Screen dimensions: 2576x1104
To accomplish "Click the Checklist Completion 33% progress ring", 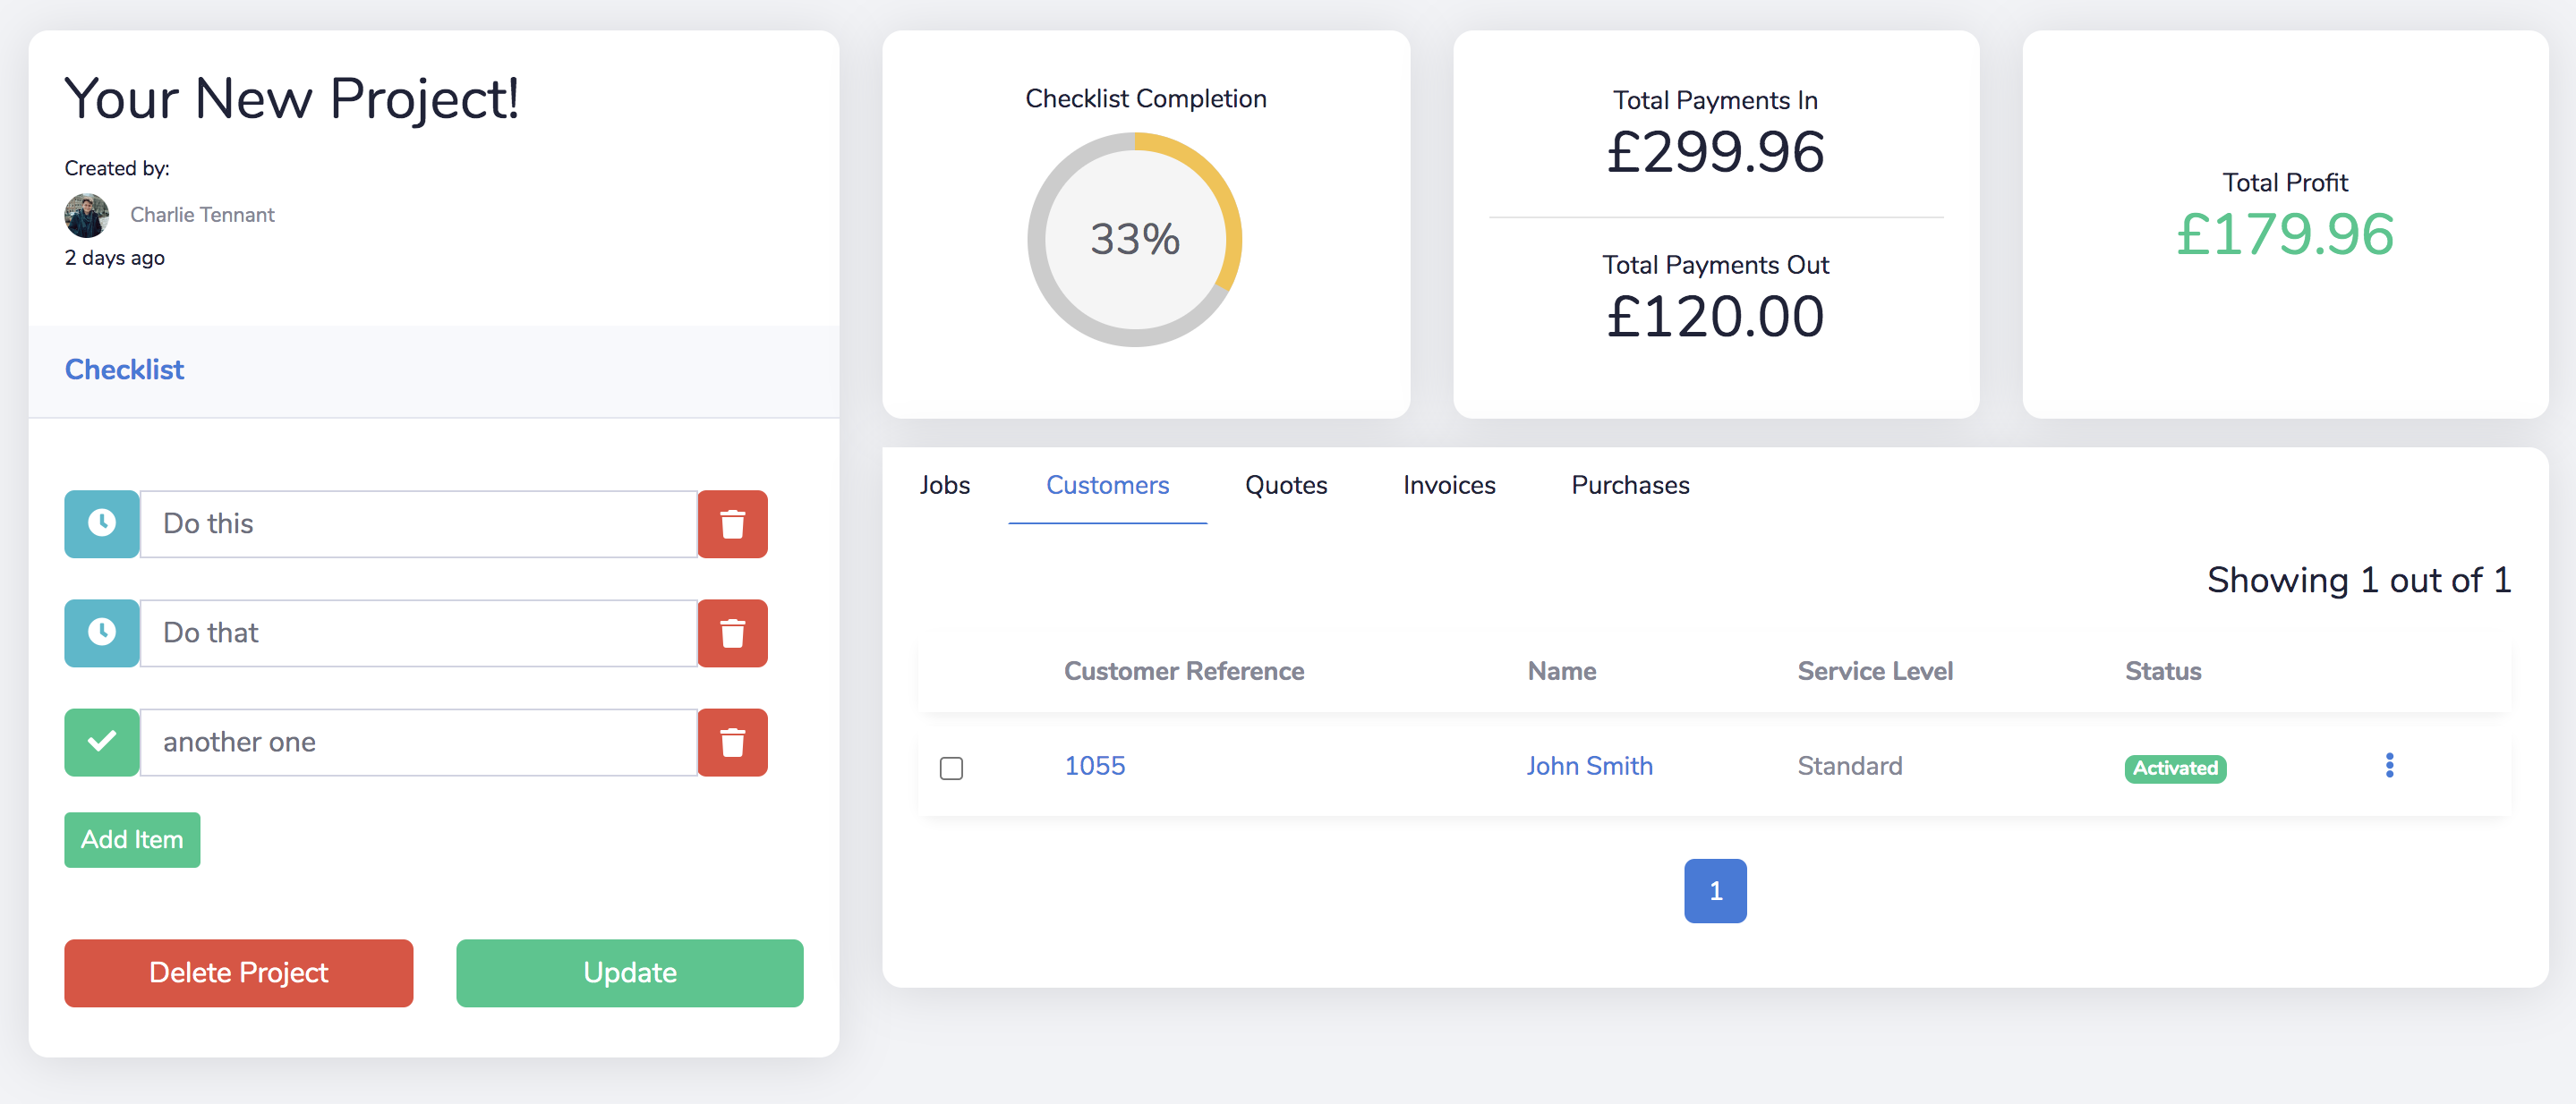I will click(1134, 240).
